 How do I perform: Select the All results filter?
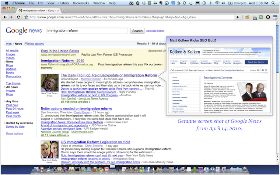tap(12, 51)
